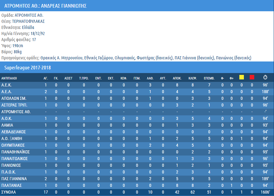Click the previous teams list line
This screenshot has width=274, height=196.
126,58
